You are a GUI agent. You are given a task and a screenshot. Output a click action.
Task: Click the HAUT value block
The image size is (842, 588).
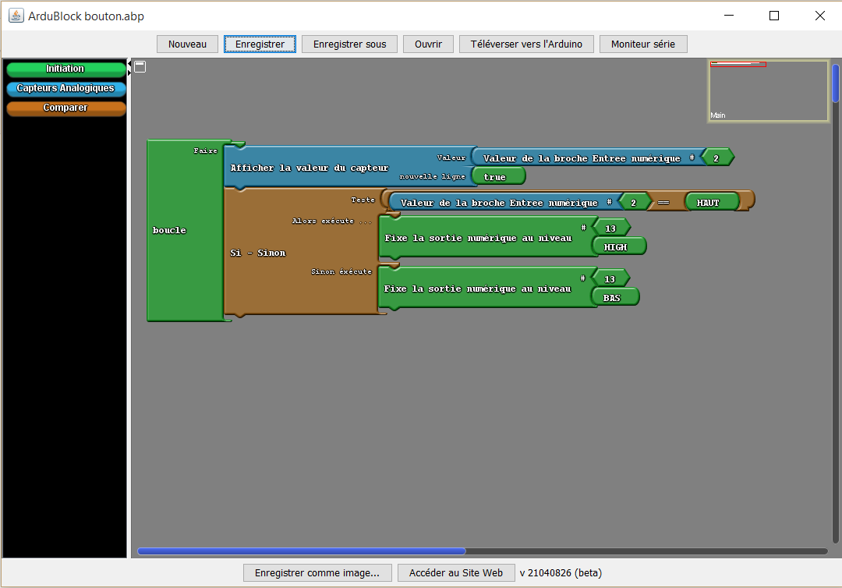click(x=709, y=202)
